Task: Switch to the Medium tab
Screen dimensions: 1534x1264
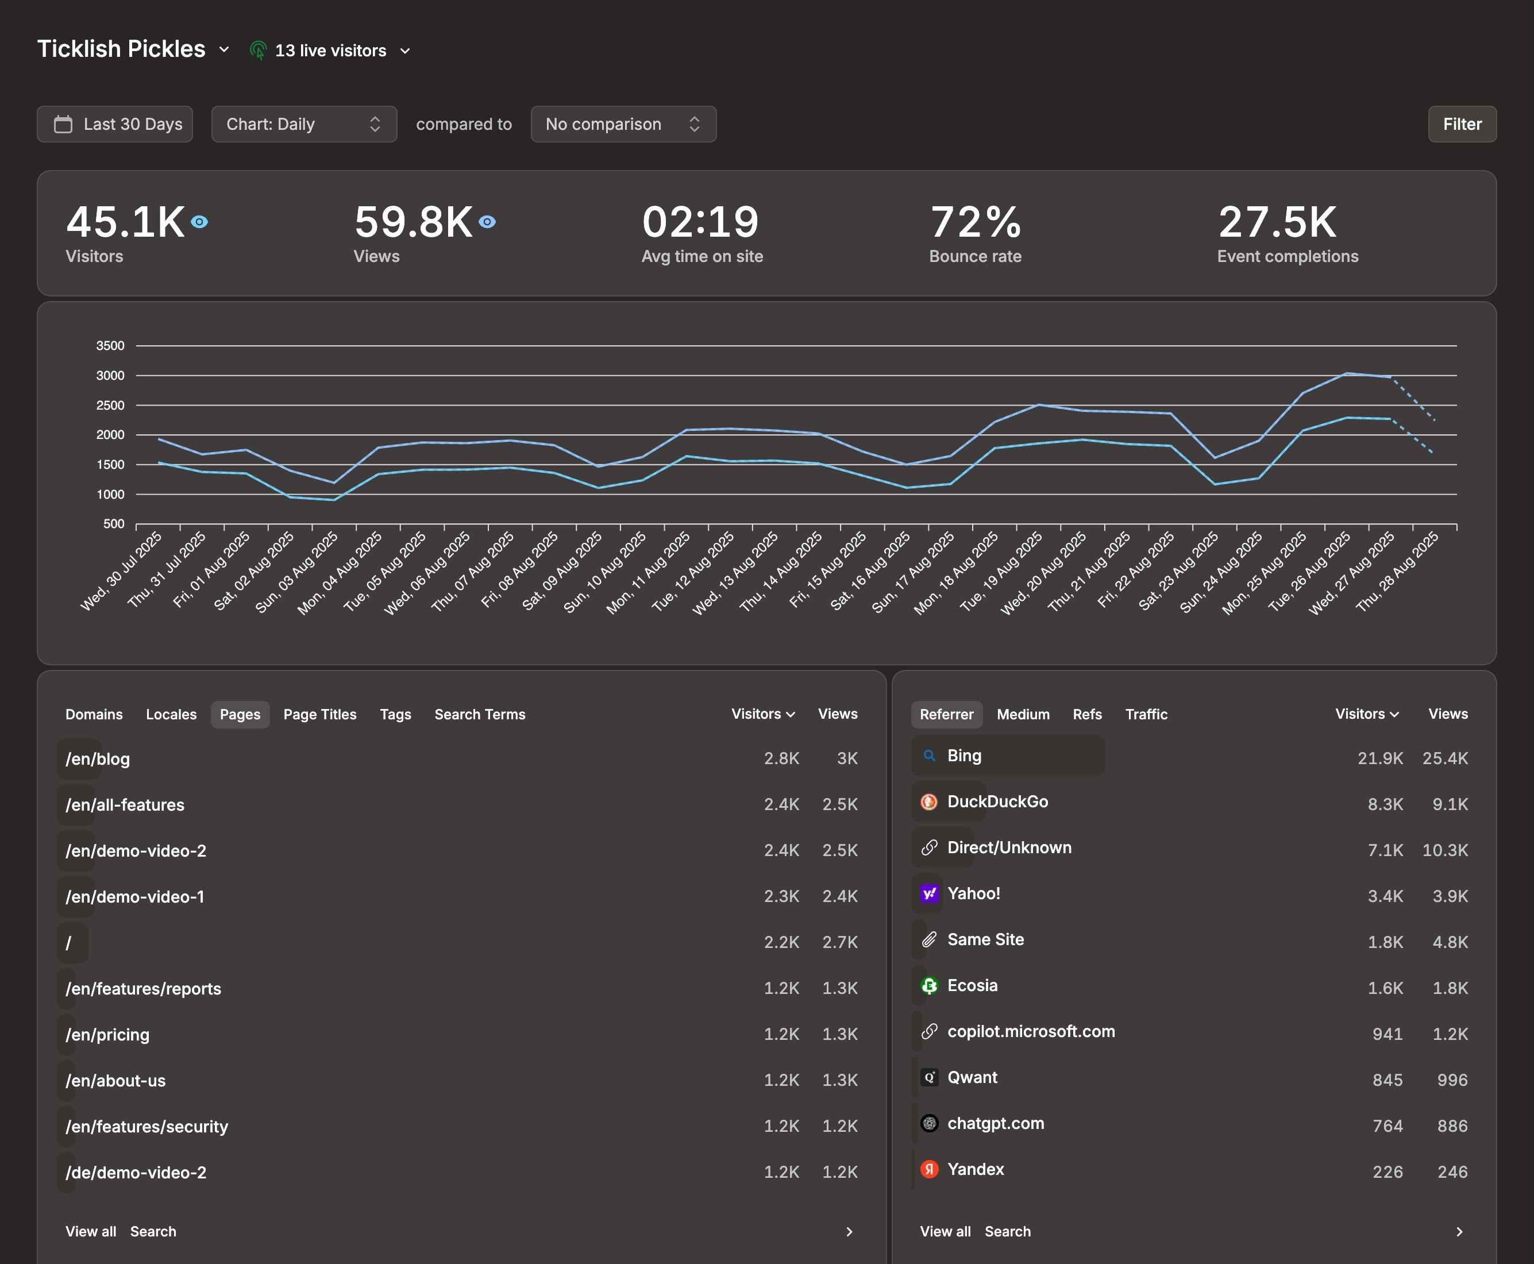Action: coord(1023,714)
